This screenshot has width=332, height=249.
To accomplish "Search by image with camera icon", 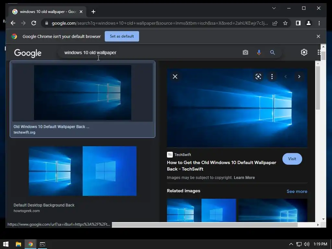I will [x=245, y=52].
